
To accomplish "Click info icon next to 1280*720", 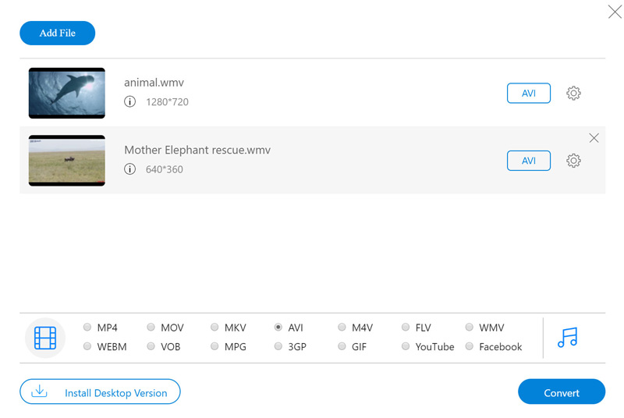I will [129, 101].
